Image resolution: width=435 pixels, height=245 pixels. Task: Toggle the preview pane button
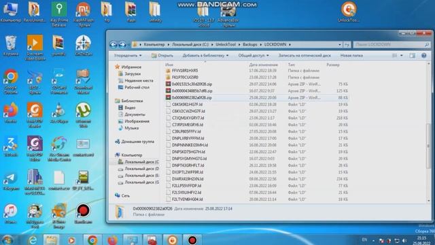[413, 56]
